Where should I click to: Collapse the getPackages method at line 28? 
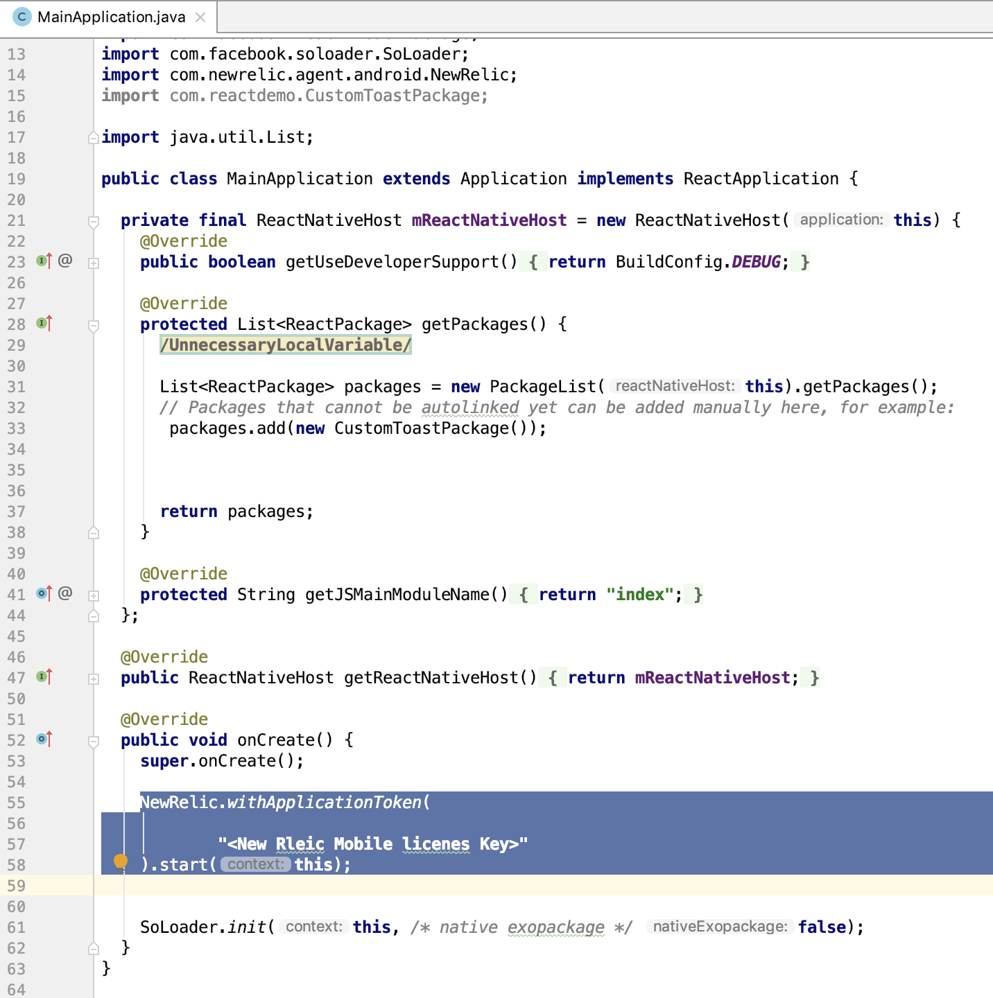click(x=94, y=326)
